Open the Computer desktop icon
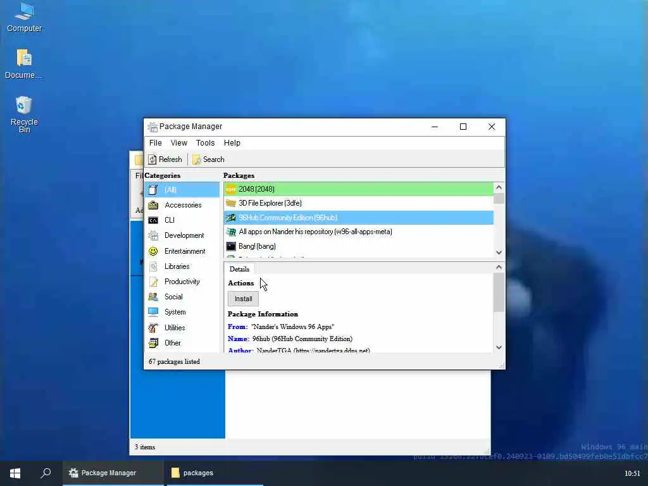 click(x=25, y=18)
